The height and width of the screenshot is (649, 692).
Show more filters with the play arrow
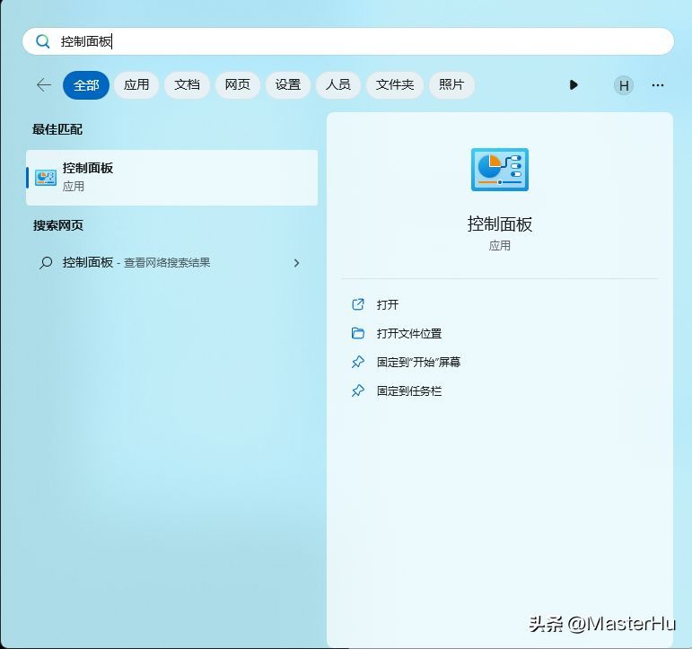tap(574, 84)
